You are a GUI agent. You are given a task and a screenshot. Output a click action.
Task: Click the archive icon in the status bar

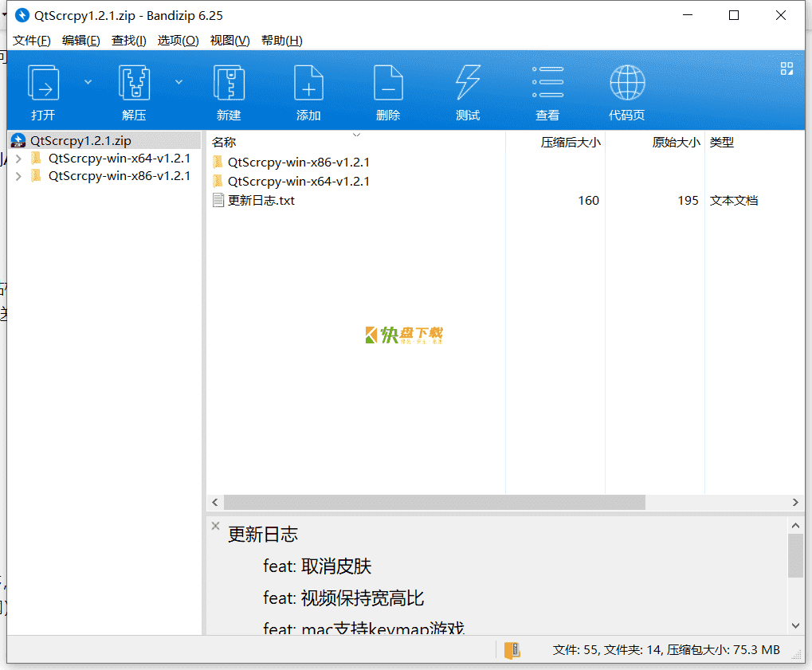512,650
